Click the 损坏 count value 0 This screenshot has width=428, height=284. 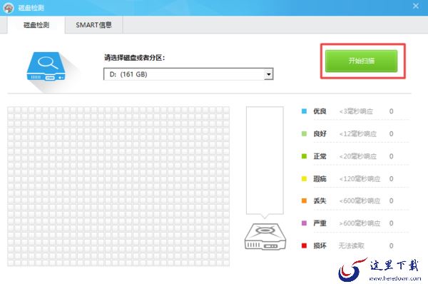click(391, 245)
